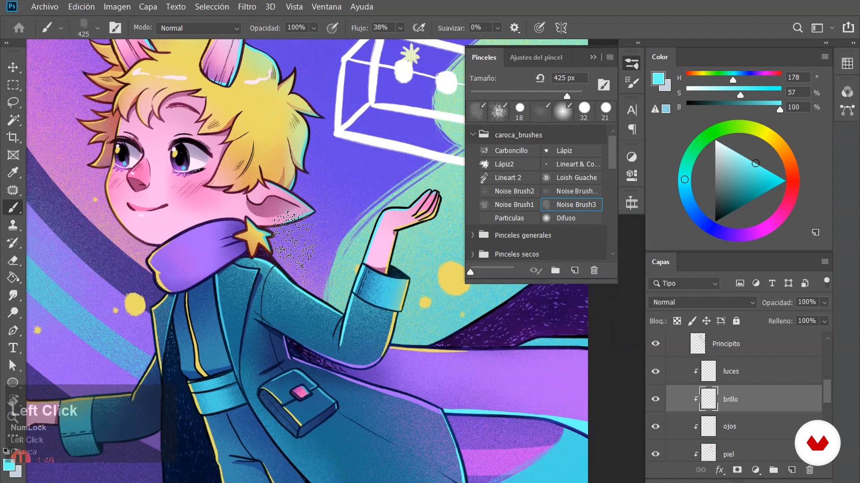Screen dimensions: 860x483
Task: Open the Opacidad dropdown in options bar
Action: click(314, 28)
